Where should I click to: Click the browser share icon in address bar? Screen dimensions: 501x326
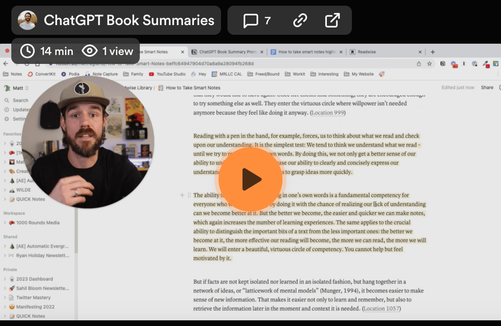(x=419, y=64)
